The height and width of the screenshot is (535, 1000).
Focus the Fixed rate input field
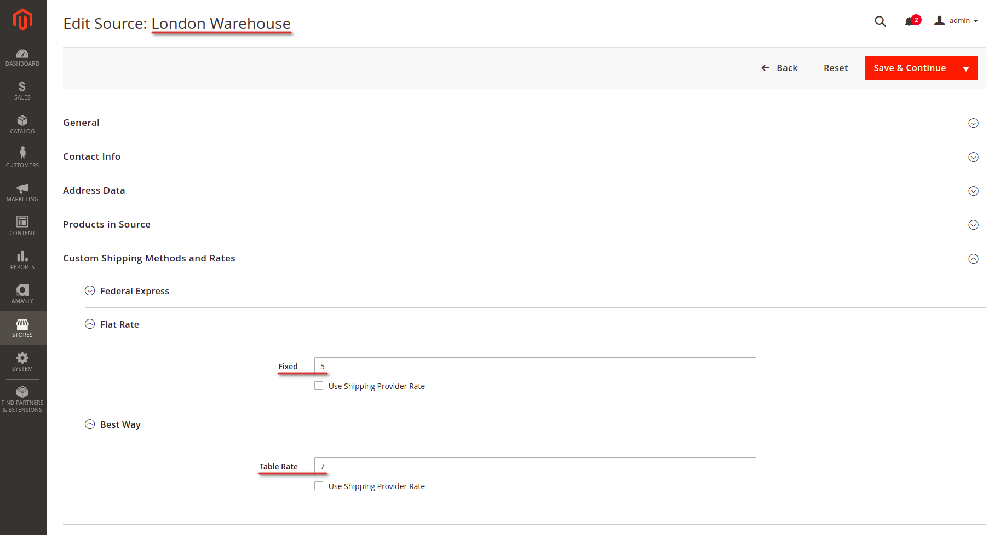tap(535, 367)
